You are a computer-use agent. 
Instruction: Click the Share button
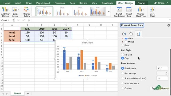[x=160, y=3]
